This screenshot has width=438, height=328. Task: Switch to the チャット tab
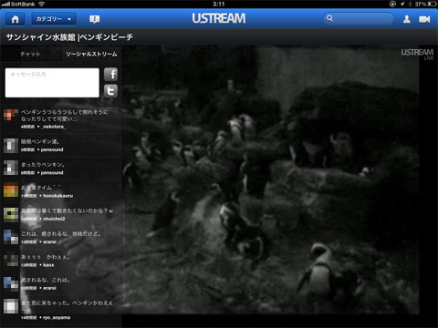point(30,54)
